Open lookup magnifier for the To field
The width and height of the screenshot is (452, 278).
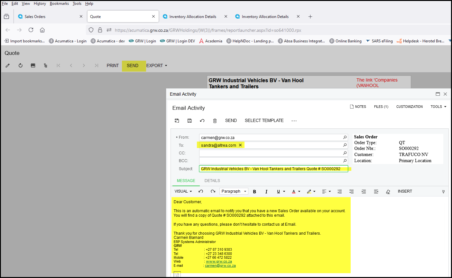click(345, 145)
